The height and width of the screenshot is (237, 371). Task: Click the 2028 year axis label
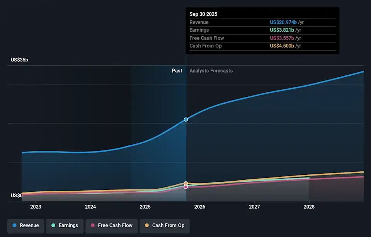[x=309, y=207]
